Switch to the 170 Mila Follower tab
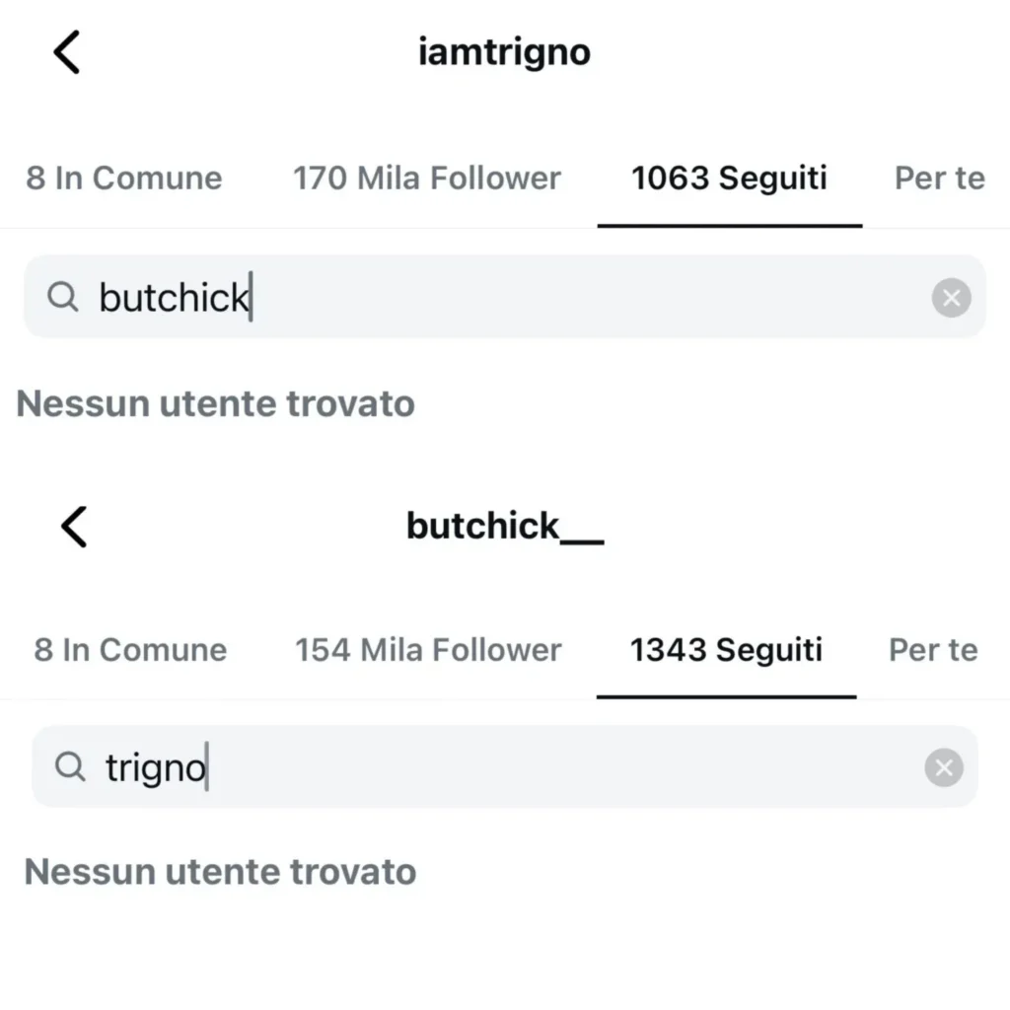Screen dimensions: 1010x1010 point(426,179)
